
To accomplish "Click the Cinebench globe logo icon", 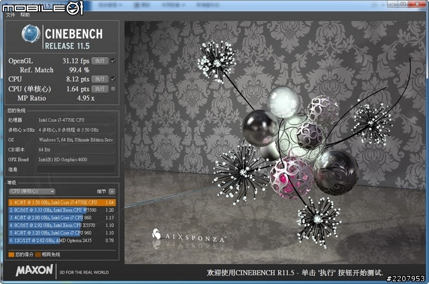I will click(31, 33).
